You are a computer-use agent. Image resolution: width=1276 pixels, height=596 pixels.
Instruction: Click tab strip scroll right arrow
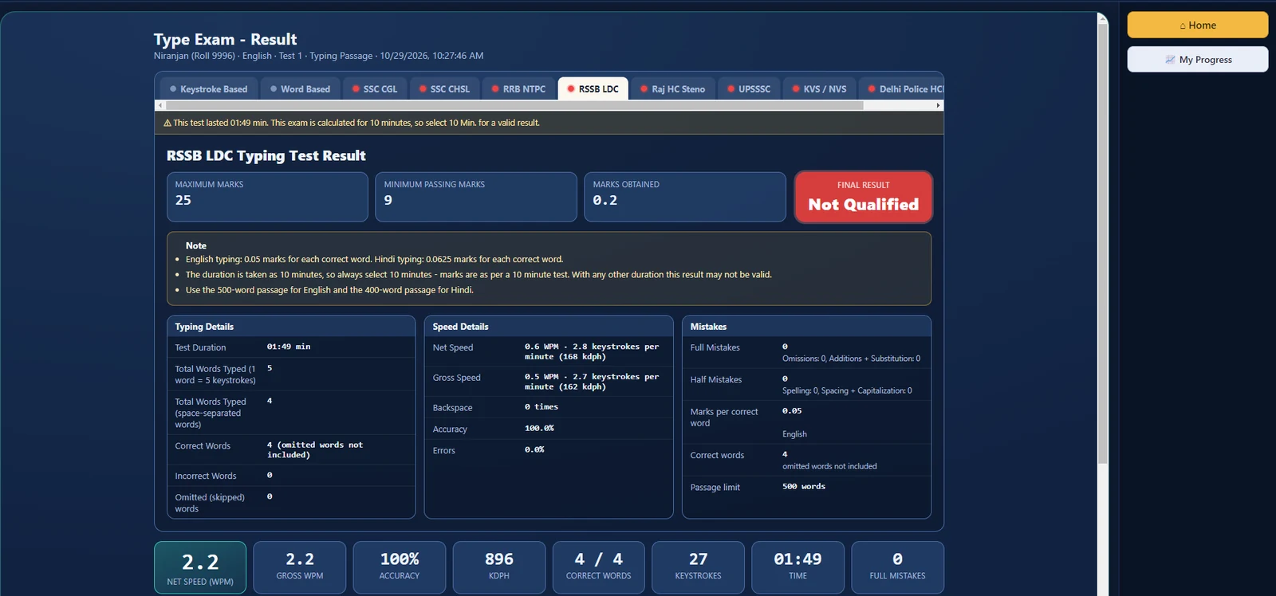pos(939,105)
